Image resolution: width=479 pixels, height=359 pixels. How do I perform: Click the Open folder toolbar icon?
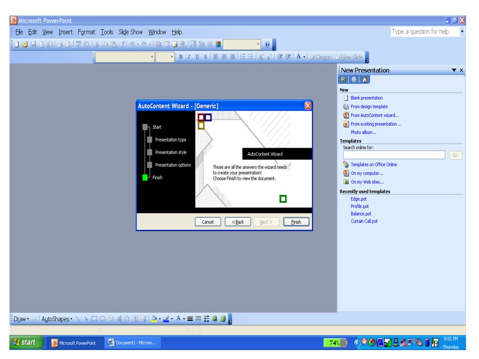25,44
